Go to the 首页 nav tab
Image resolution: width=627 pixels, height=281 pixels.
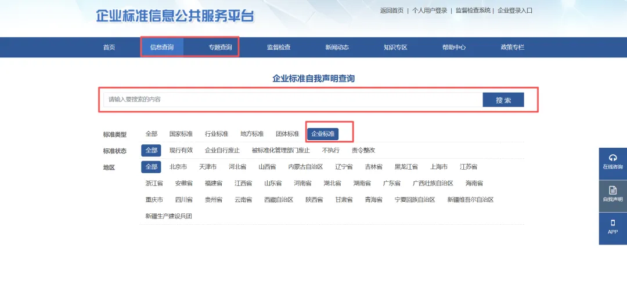[109, 47]
